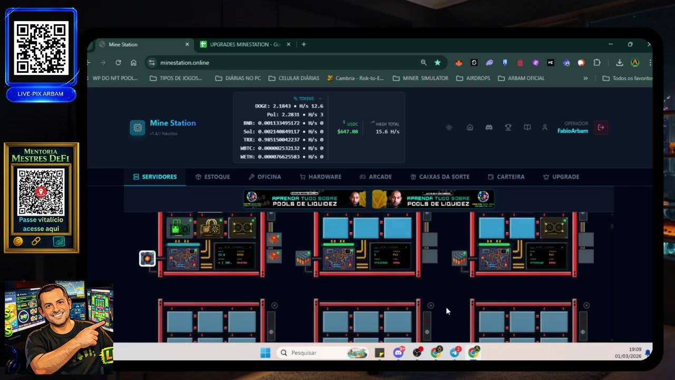Click the Mine Station chip logo
This screenshot has height=380, width=675.
tap(138, 128)
